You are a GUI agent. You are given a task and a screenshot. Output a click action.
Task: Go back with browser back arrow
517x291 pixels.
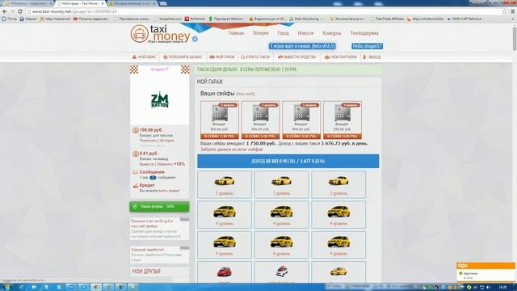(x=5, y=11)
